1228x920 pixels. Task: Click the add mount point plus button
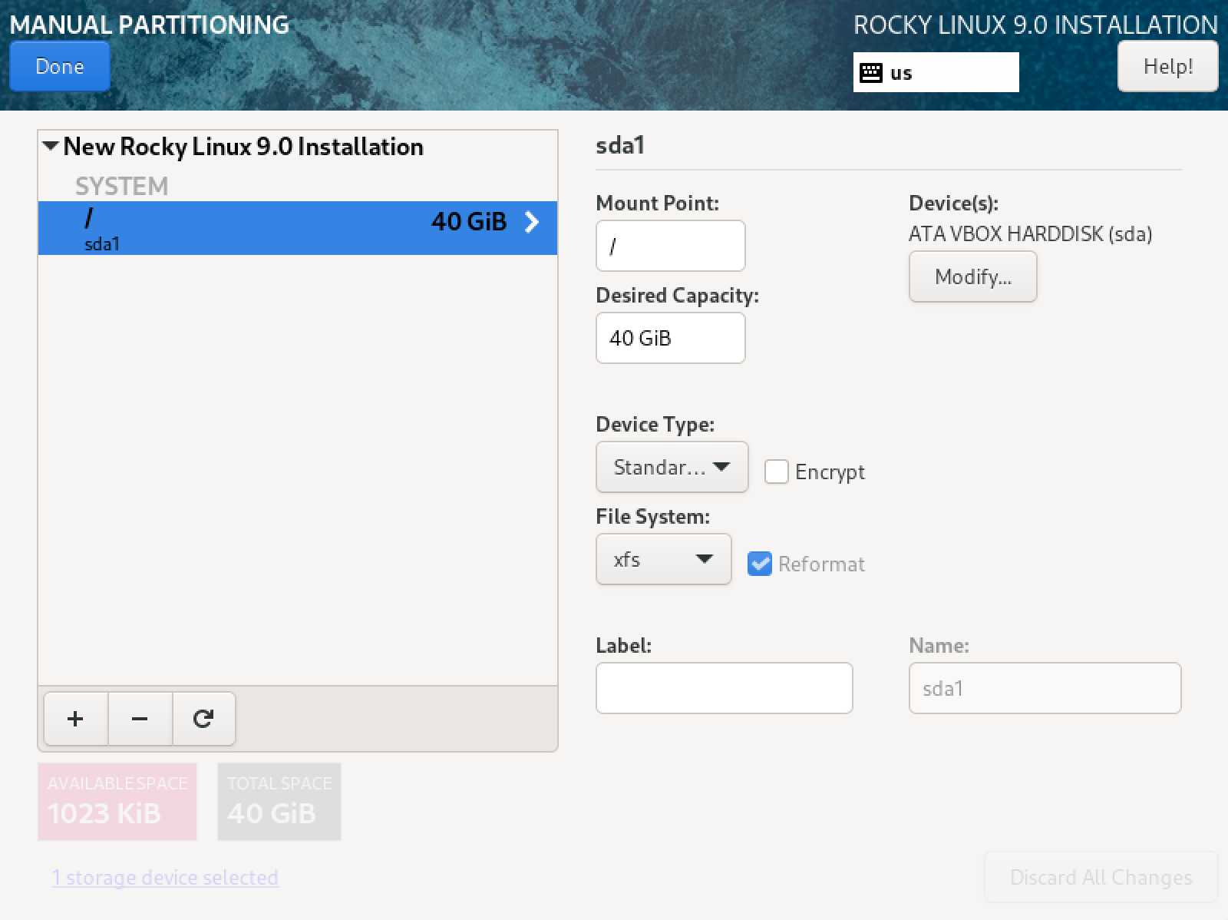75,719
